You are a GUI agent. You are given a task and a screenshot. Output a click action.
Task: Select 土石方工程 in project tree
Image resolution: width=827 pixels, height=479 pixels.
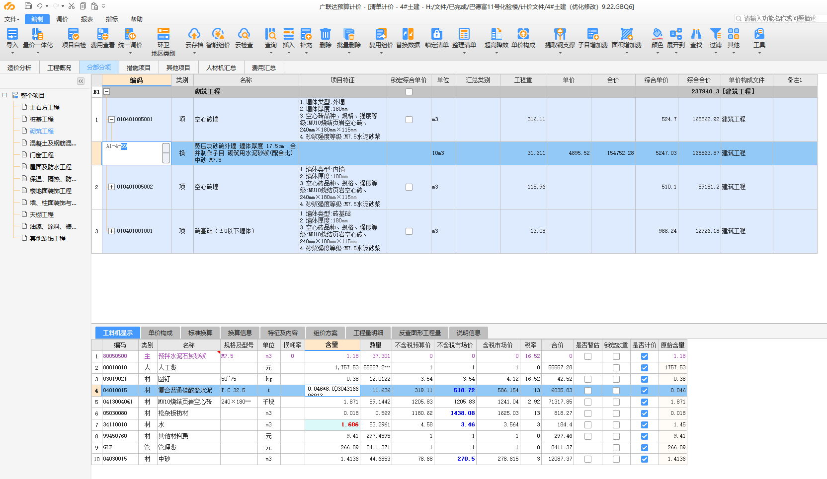pyautogui.click(x=45, y=107)
